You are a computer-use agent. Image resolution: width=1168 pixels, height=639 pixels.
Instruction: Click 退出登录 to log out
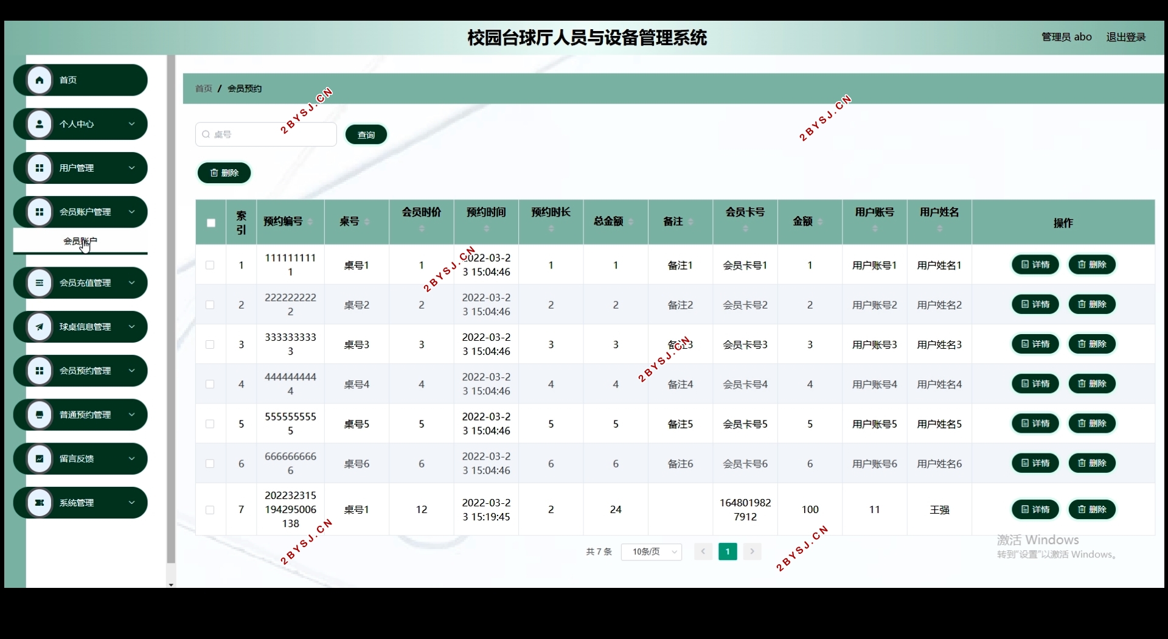point(1126,37)
